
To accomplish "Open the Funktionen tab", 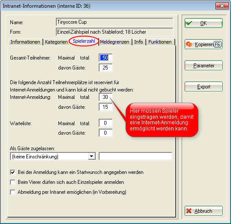I will (x=160, y=42).
